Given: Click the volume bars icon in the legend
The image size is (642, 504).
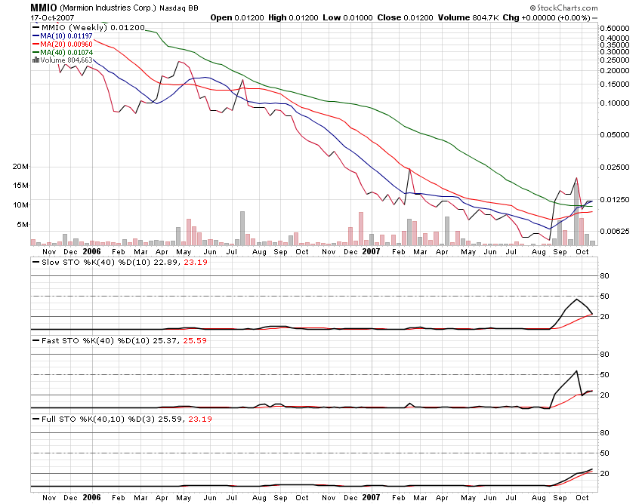Looking at the screenshot, I should (x=36, y=60).
